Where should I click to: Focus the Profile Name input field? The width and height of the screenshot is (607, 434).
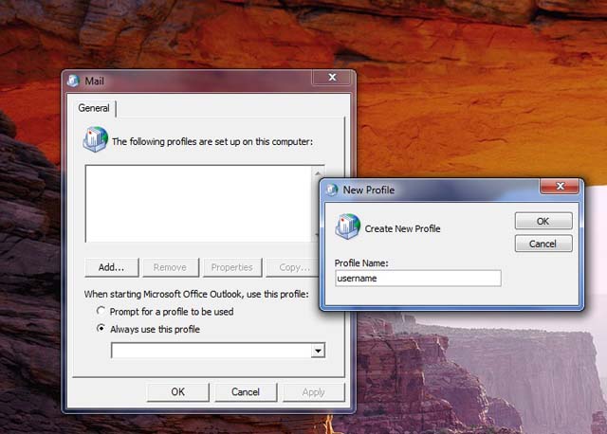418,278
